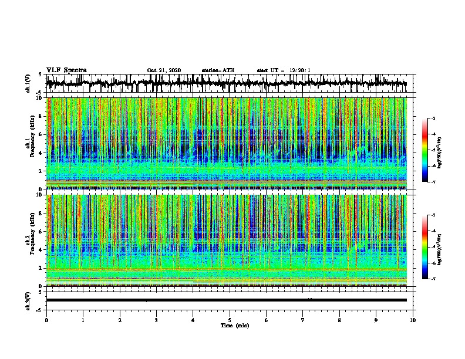465x359 pixels.
Task: Click the ch.2 color scale bar
Action: (x=425, y=247)
